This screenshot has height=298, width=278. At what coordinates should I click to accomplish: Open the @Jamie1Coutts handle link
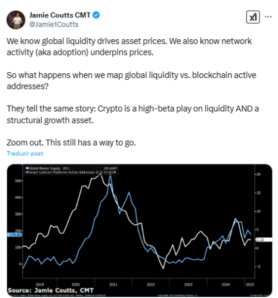coord(54,24)
